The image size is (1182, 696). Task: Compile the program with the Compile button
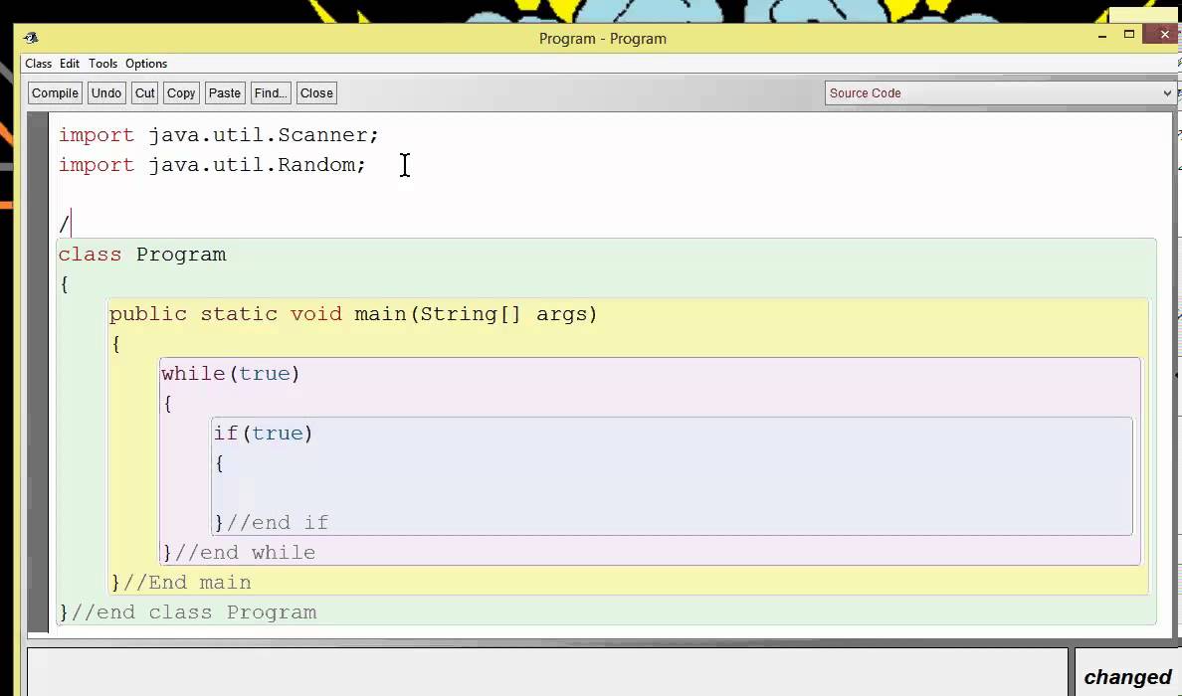55,93
